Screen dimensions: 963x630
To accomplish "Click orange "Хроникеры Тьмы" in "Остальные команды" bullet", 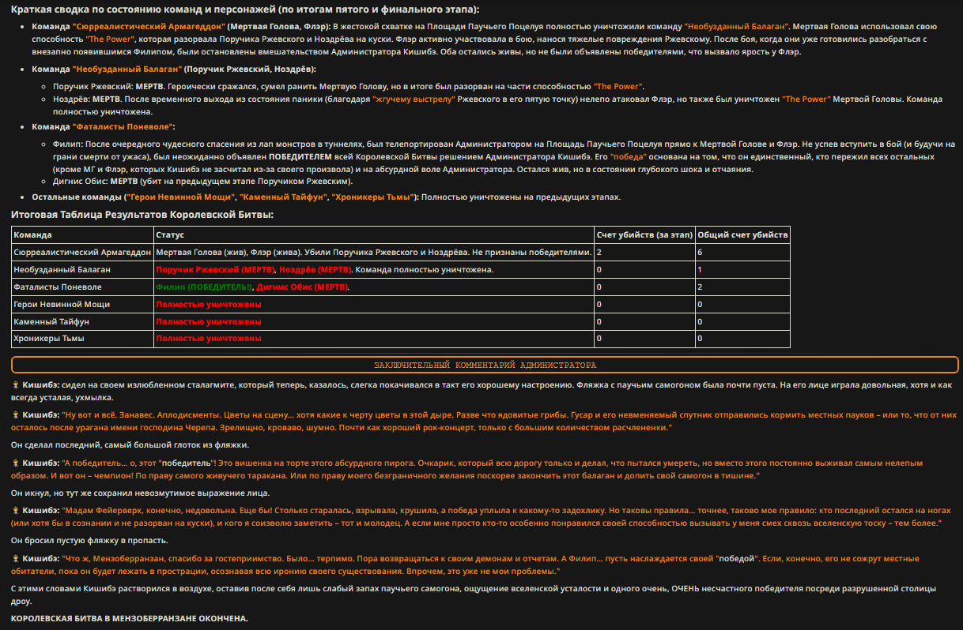I will click(x=372, y=197).
